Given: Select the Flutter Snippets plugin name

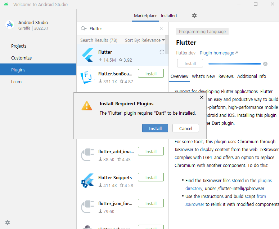Looking at the screenshot, I should click(x=115, y=178).
